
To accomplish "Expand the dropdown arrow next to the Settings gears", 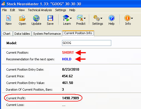I will (x=101, y=18).
